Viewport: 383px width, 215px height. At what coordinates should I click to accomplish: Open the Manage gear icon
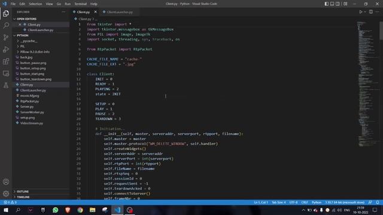click(6, 193)
